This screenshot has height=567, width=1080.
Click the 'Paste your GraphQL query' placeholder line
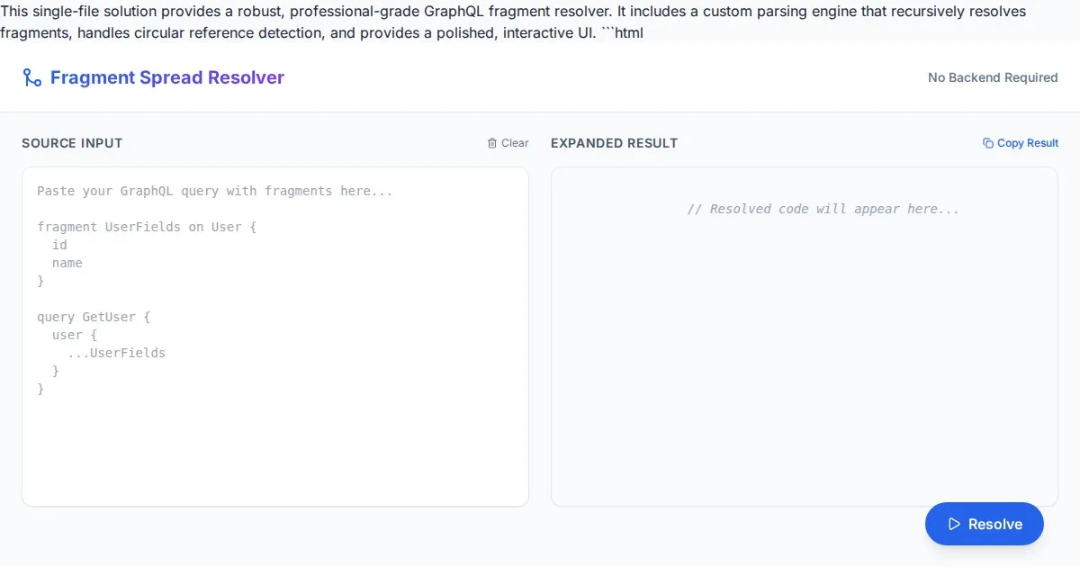click(x=214, y=191)
